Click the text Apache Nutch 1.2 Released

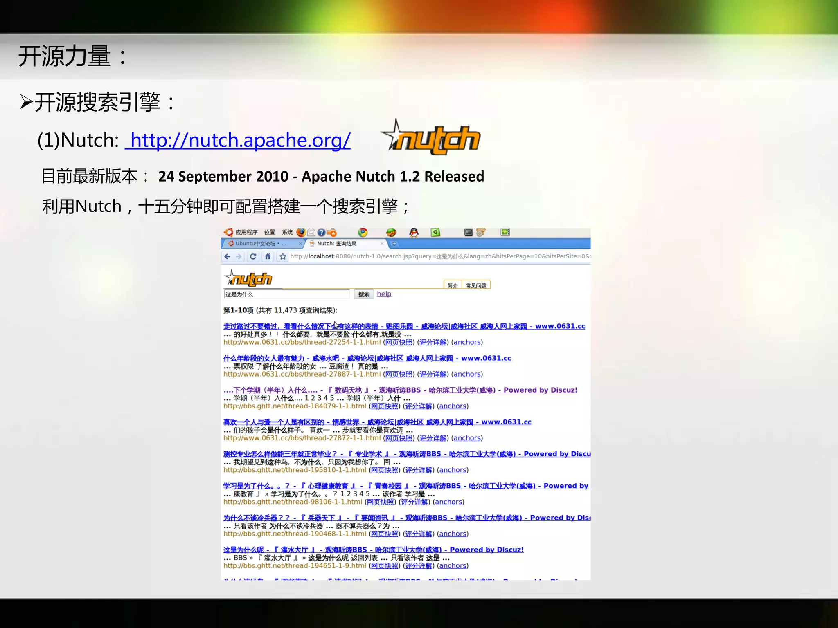point(393,176)
